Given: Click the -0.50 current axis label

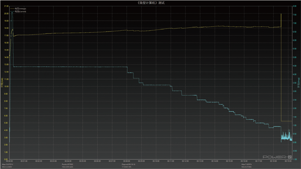Looking at the screenshot, I should [295, 151].
